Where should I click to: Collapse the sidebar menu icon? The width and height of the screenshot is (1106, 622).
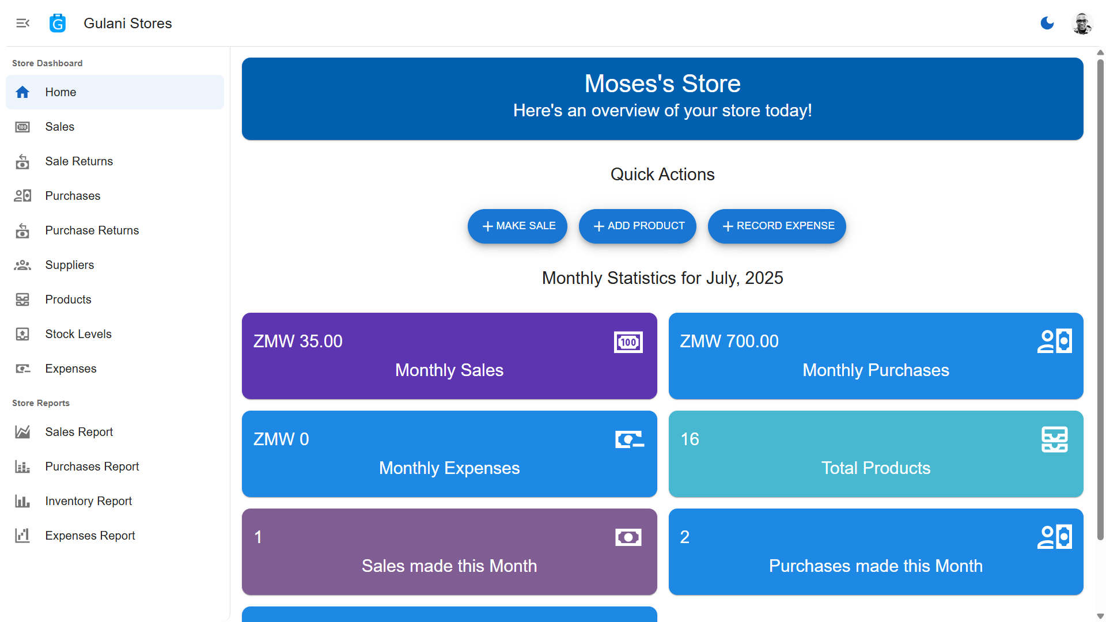tap(22, 23)
